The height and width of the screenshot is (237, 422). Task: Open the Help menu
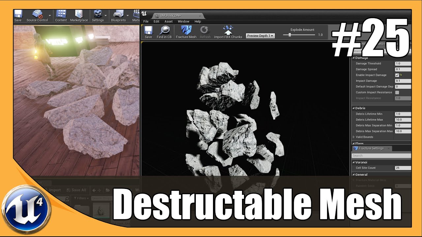198,21
